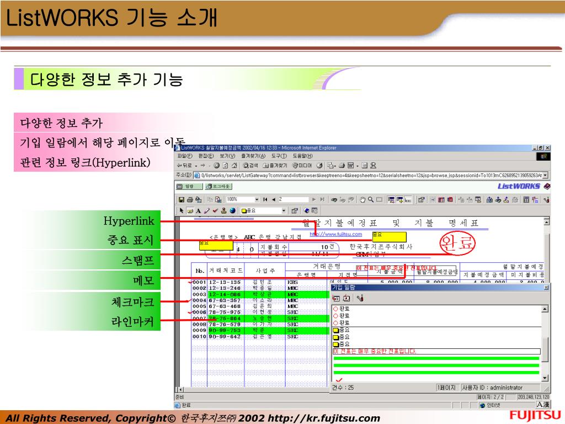This screenshot has width=565, height=424.
Task: Click yellow 중요 note beside the fujitsu link
Action: [389, 237]
